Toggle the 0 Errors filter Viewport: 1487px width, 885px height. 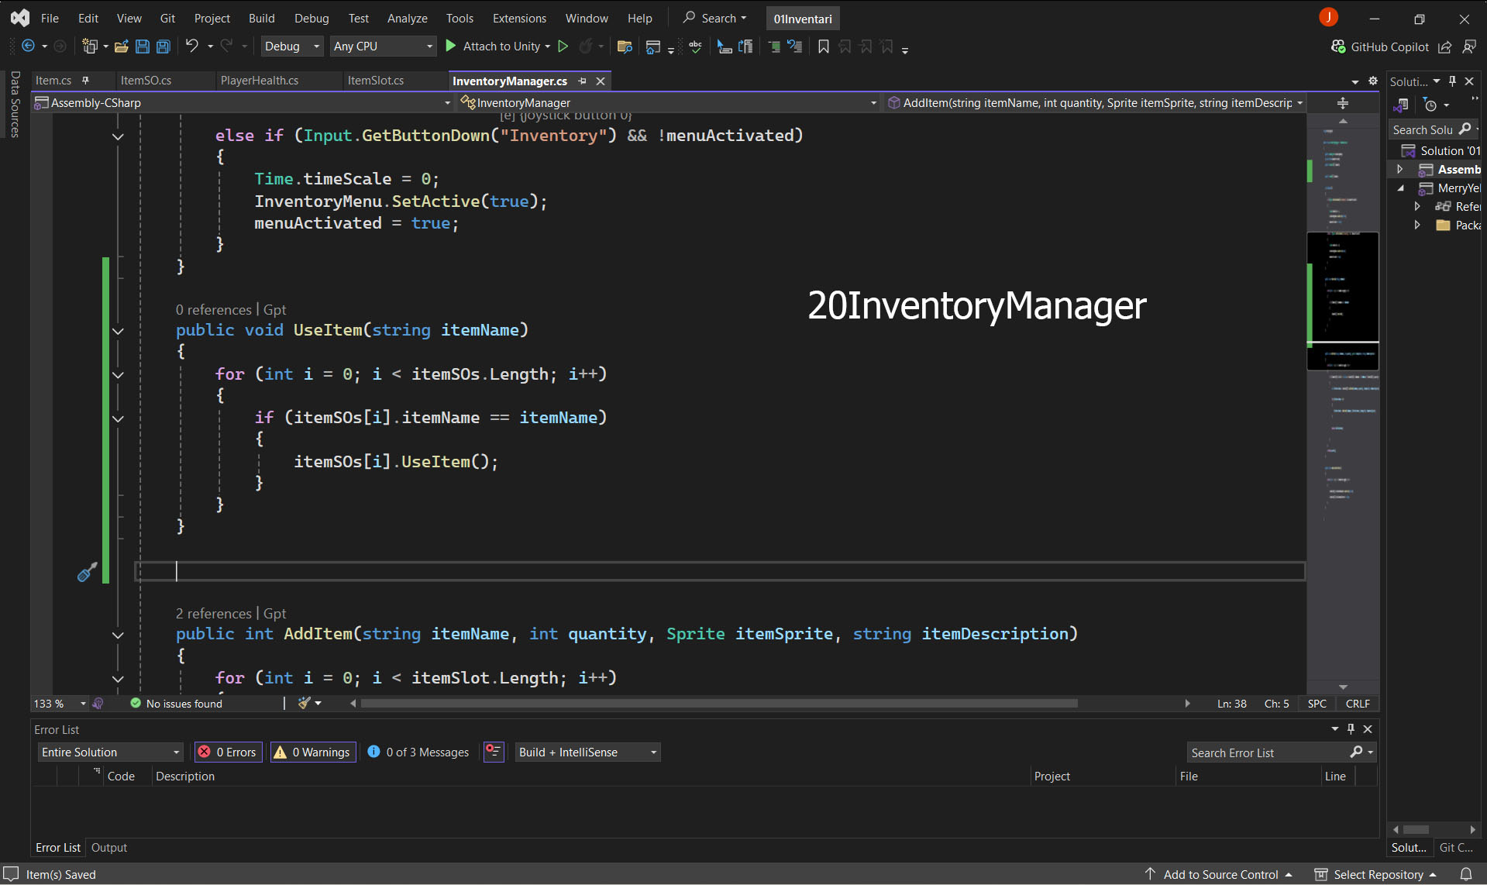click(x=228, y=752)
